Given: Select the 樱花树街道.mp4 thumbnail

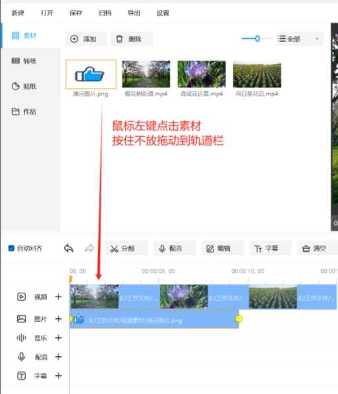Looking at the screenshot, I should coord(146,74).
